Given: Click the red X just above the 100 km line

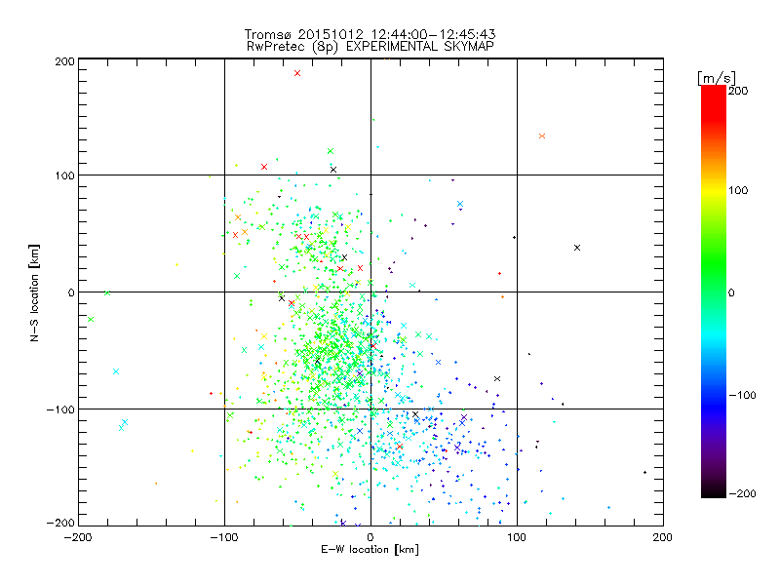Looking at the screenshot, I should click(x=264, y=167).
